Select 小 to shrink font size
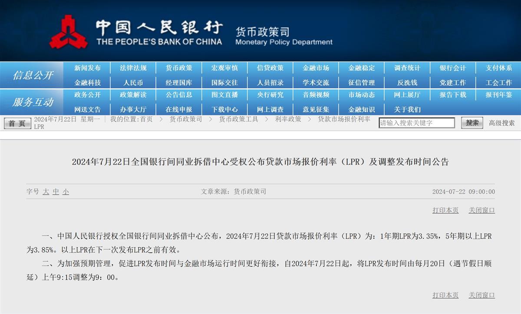This screenshot has height=314, width=521. point(65,192)
